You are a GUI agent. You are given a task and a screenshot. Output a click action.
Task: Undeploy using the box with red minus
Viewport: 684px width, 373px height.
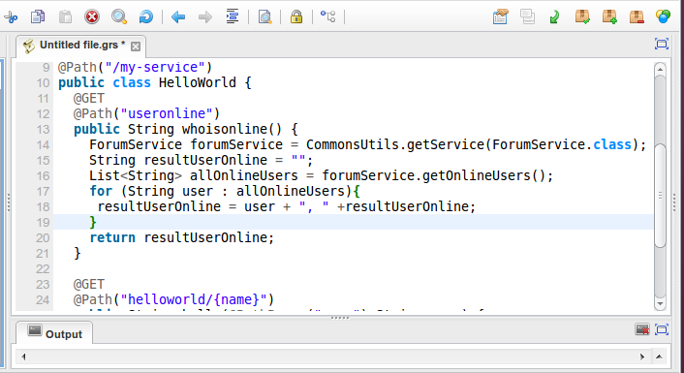(637, 16)
